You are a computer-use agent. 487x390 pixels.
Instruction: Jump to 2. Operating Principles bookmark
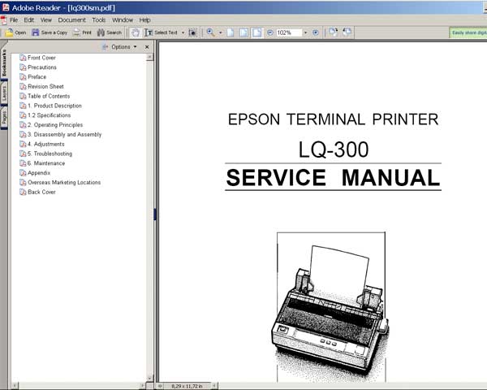(55, 124)
